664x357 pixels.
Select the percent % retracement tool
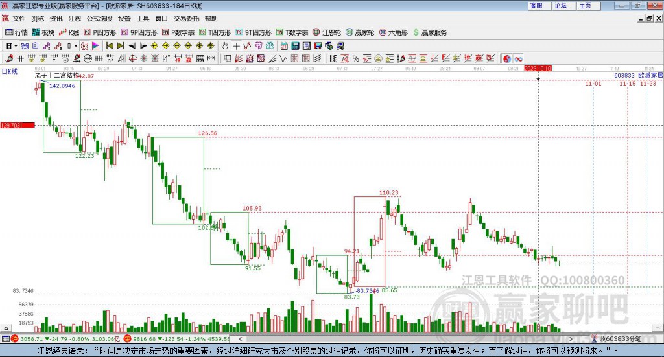pos(356,59)
